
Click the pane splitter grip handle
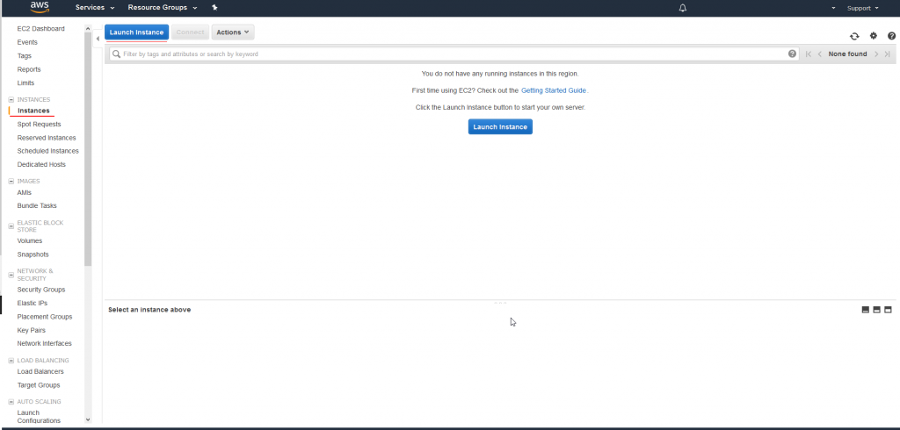500,302
